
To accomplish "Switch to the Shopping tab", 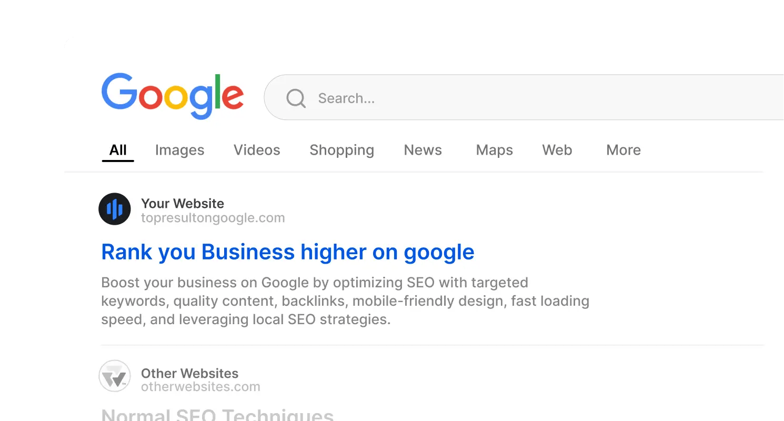I will click(x=341, y=150).
